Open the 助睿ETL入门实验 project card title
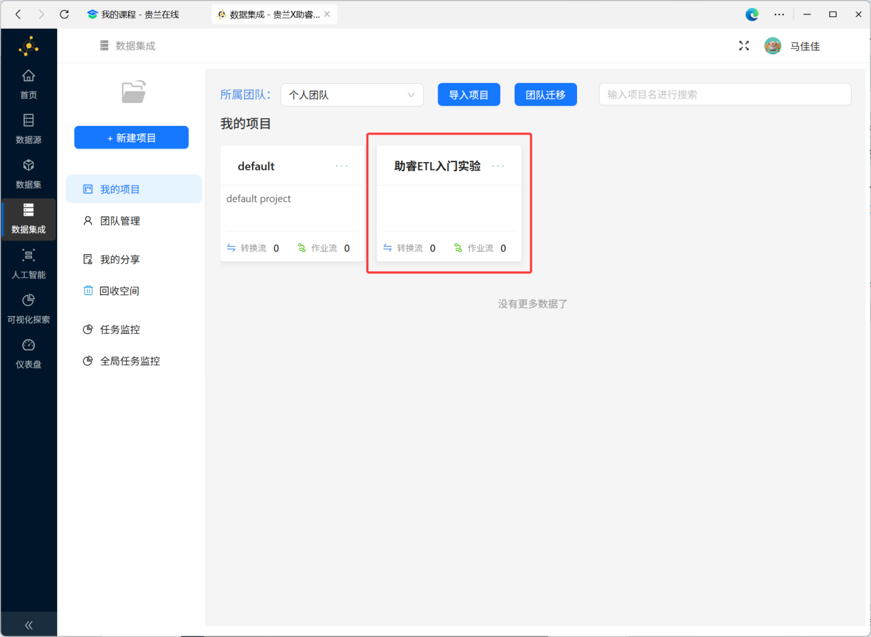Screen dimensions: 871x637 point(438,166)
